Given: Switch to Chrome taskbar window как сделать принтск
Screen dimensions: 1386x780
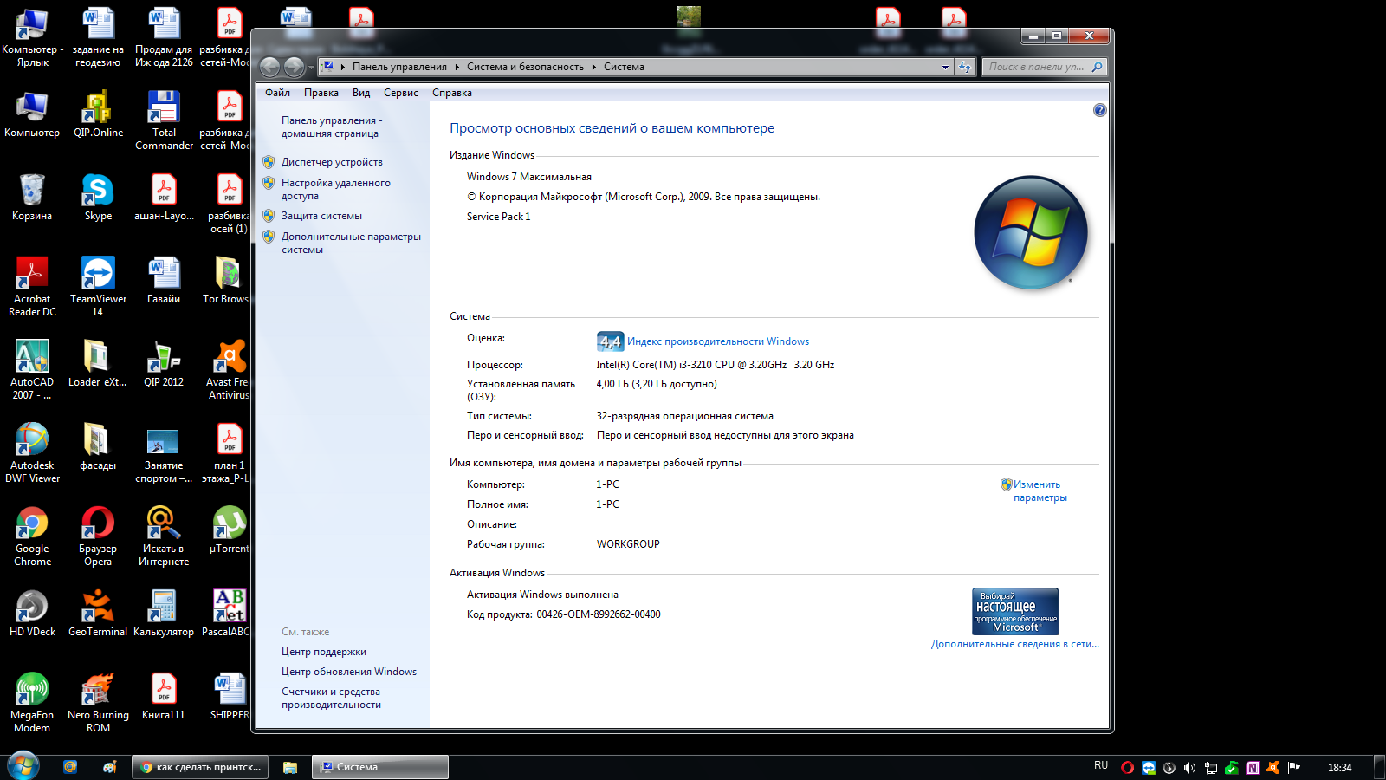Looking at the screenshot, I should coord(201,767).
